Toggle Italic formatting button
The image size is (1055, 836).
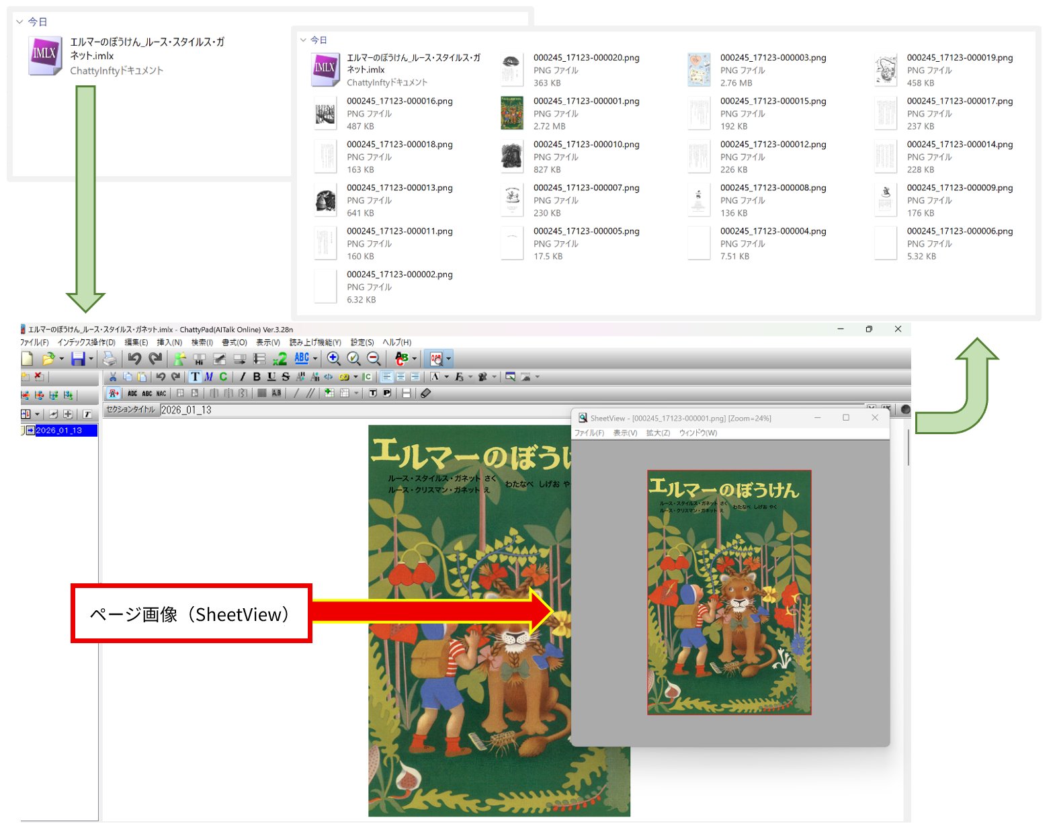click(x=243, y=377)
